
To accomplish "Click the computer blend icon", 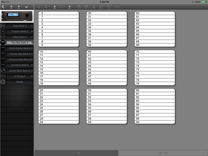I will [x=94, y=7].
